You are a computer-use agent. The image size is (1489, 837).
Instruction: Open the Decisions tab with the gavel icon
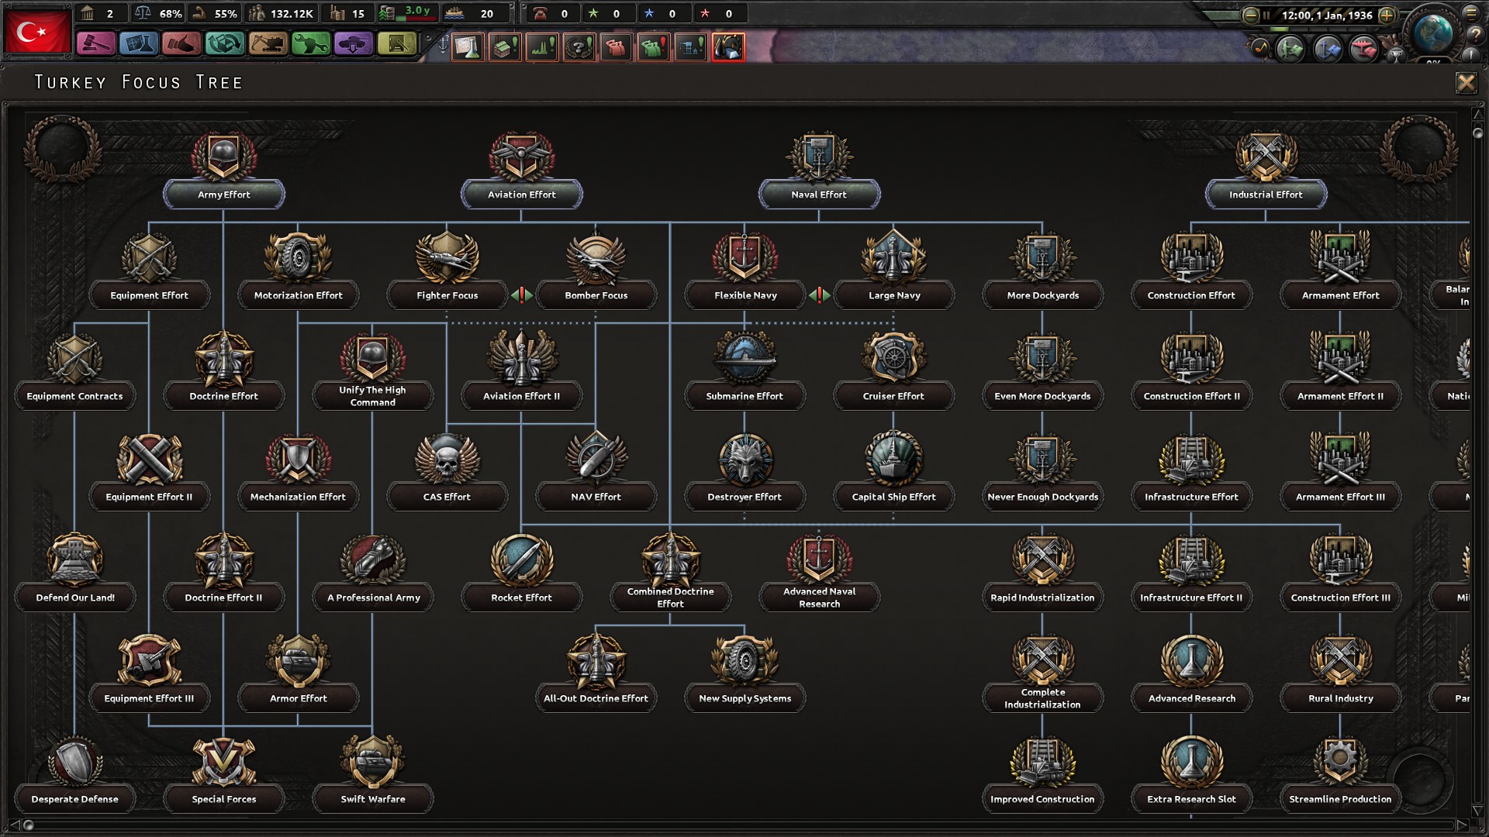[96, 44]
